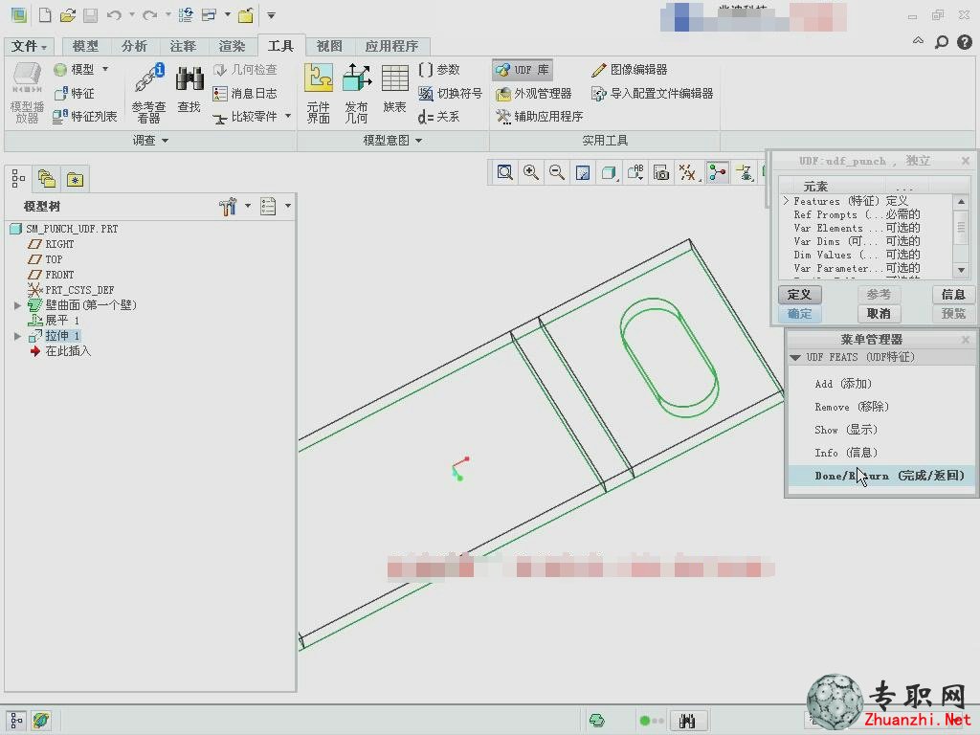Regenerate the model from quick access toolbar
The height and width of the screenshot is (735, 980).
point(186,15)
